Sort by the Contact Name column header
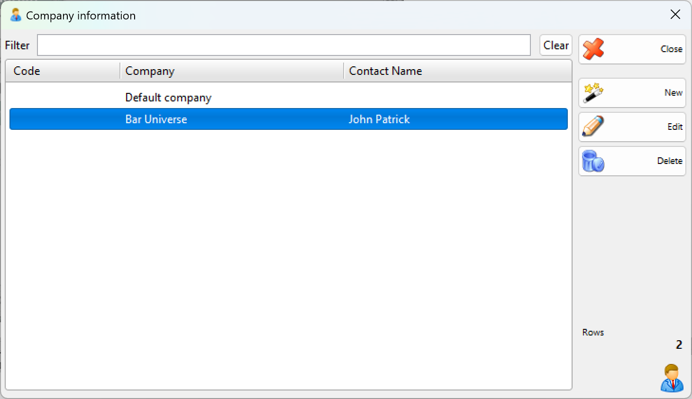 457,71
